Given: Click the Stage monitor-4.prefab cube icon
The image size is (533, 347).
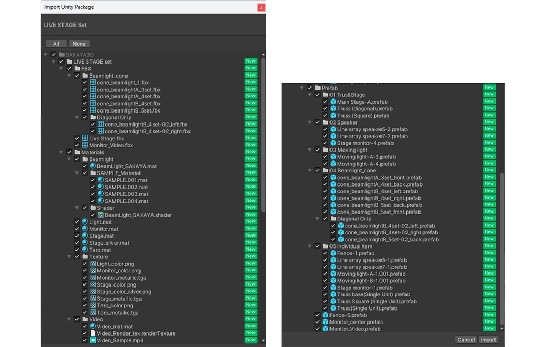Looking at the screenshot, I should coord(333,143).
